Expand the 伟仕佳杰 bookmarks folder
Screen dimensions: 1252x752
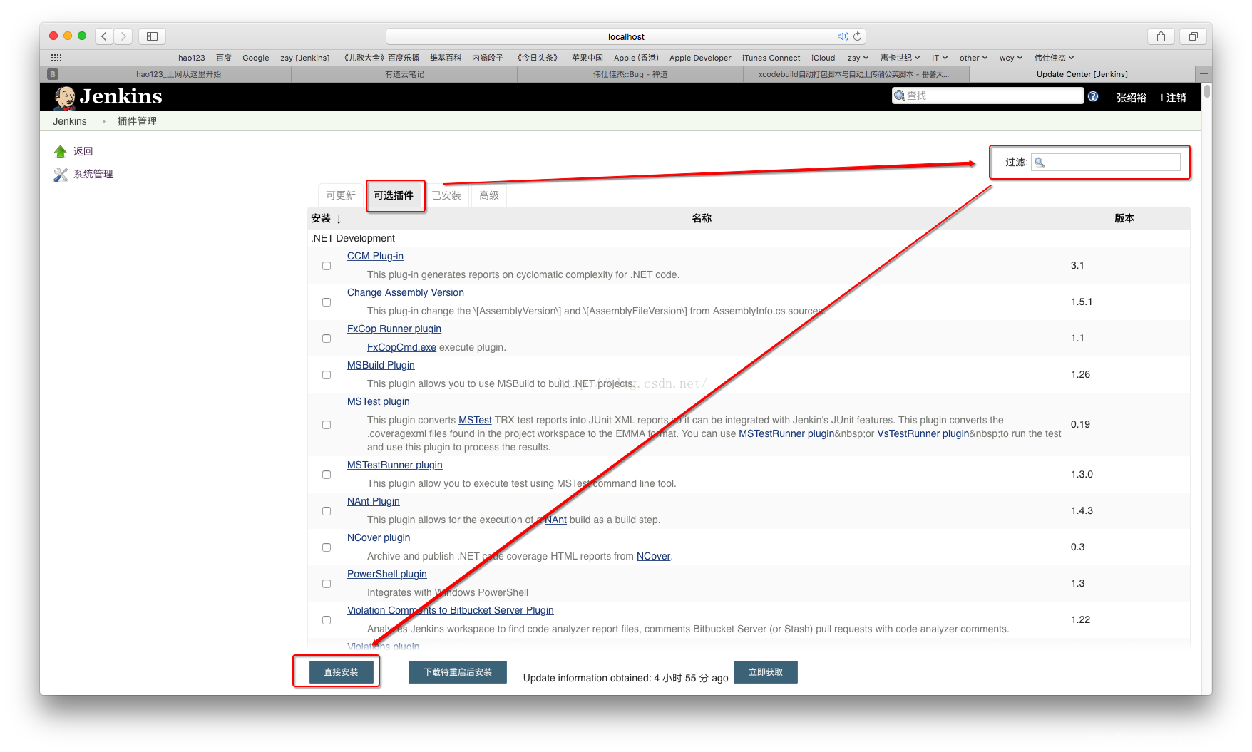[1054, 58]
